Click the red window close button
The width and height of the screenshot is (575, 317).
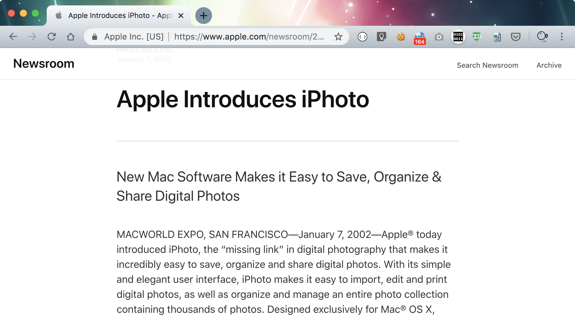tap(11, 13)
